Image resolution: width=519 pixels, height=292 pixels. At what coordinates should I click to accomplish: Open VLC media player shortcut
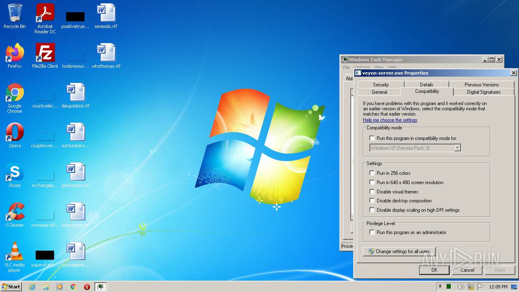(x=15, y=257)
